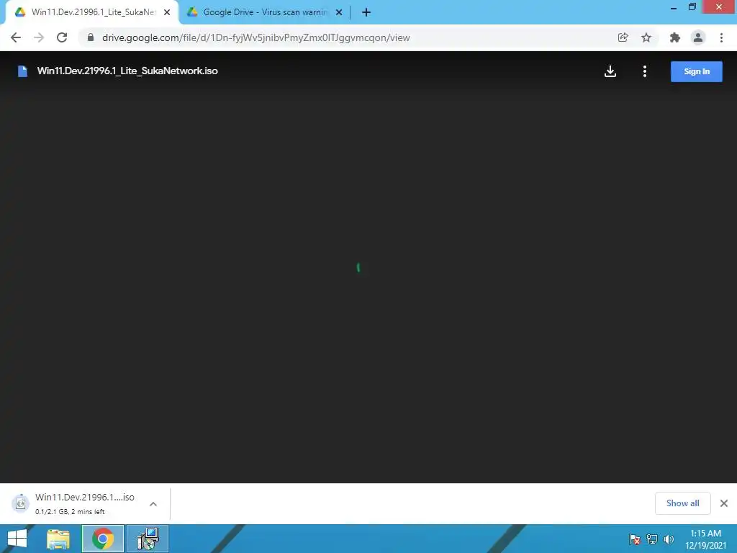Click the 0.1/2.1 GB download progress text
Image resolution: width=737 pixels, height=553 pixels.
coord(70,512)
